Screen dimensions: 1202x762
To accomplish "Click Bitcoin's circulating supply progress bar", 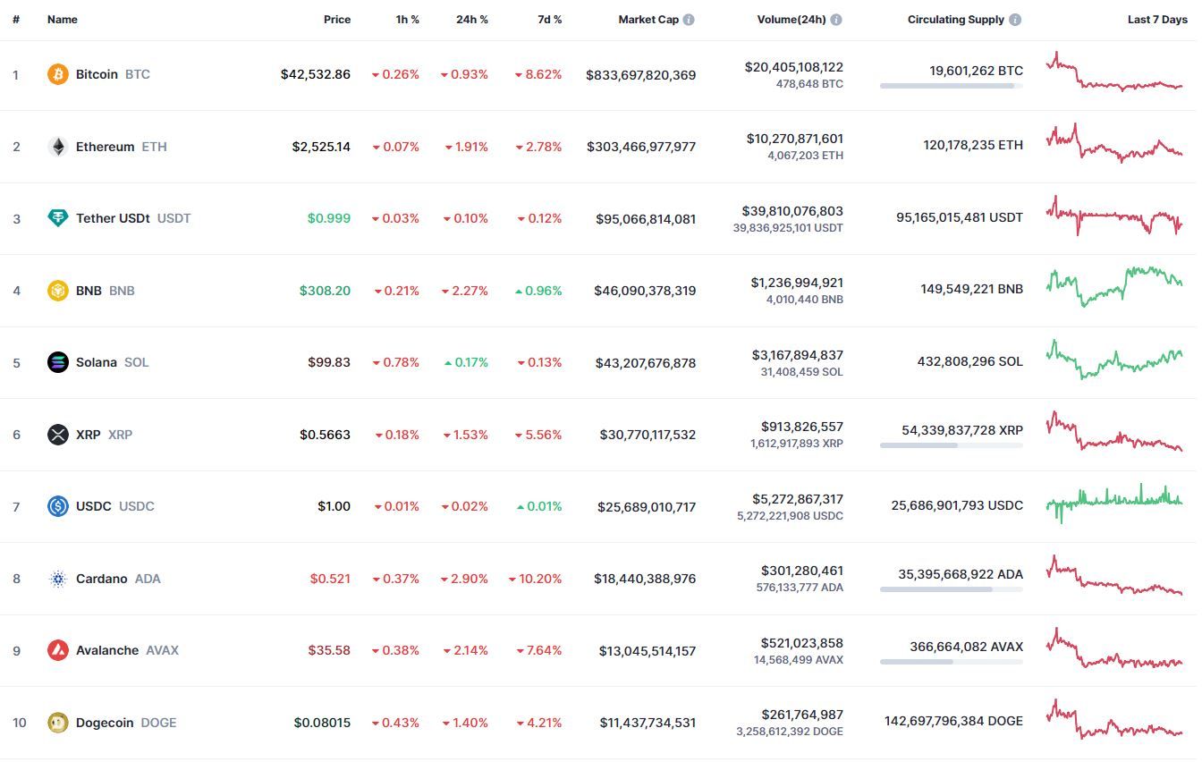I will 952,86.
